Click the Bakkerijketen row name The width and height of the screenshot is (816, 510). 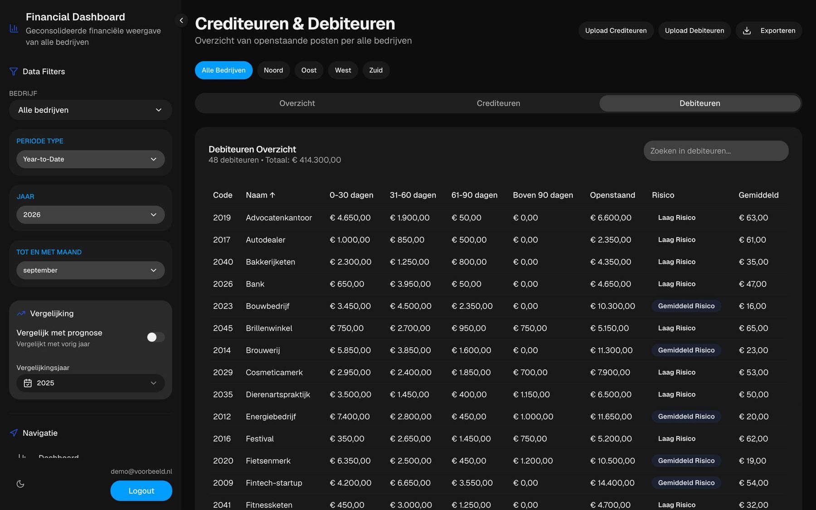[270, 262]
